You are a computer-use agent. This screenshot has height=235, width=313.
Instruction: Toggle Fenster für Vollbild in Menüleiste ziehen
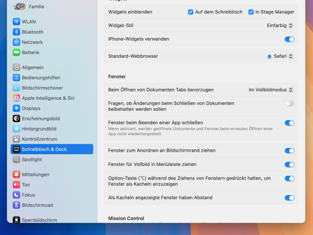pyautogui.click(x=289, y=165)
